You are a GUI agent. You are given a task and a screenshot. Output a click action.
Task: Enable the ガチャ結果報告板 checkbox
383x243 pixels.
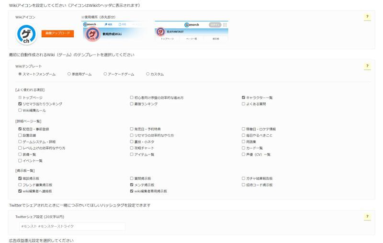(x=244, y=178)
